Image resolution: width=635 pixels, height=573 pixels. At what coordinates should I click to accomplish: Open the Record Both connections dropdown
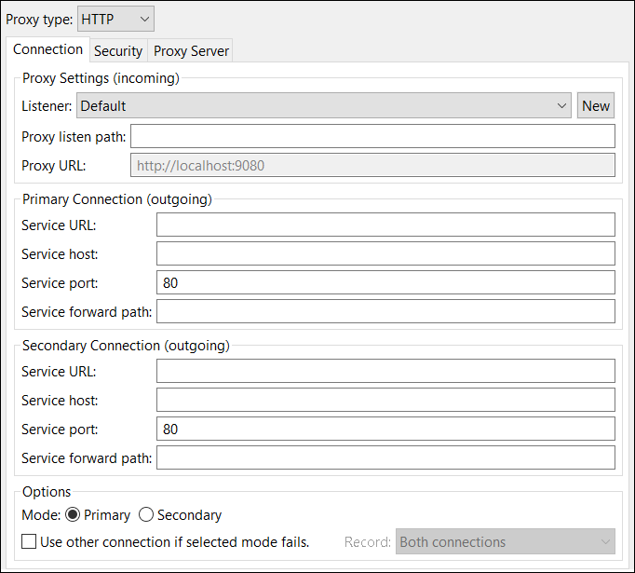click(x=505, y=541)
